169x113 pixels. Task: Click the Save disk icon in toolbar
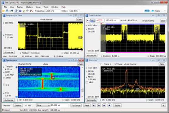tap(7, 11)
